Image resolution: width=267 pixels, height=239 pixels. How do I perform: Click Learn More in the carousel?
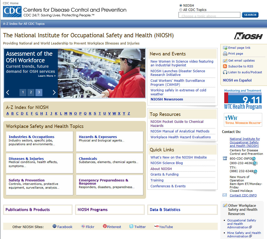(x=47, y=76)
